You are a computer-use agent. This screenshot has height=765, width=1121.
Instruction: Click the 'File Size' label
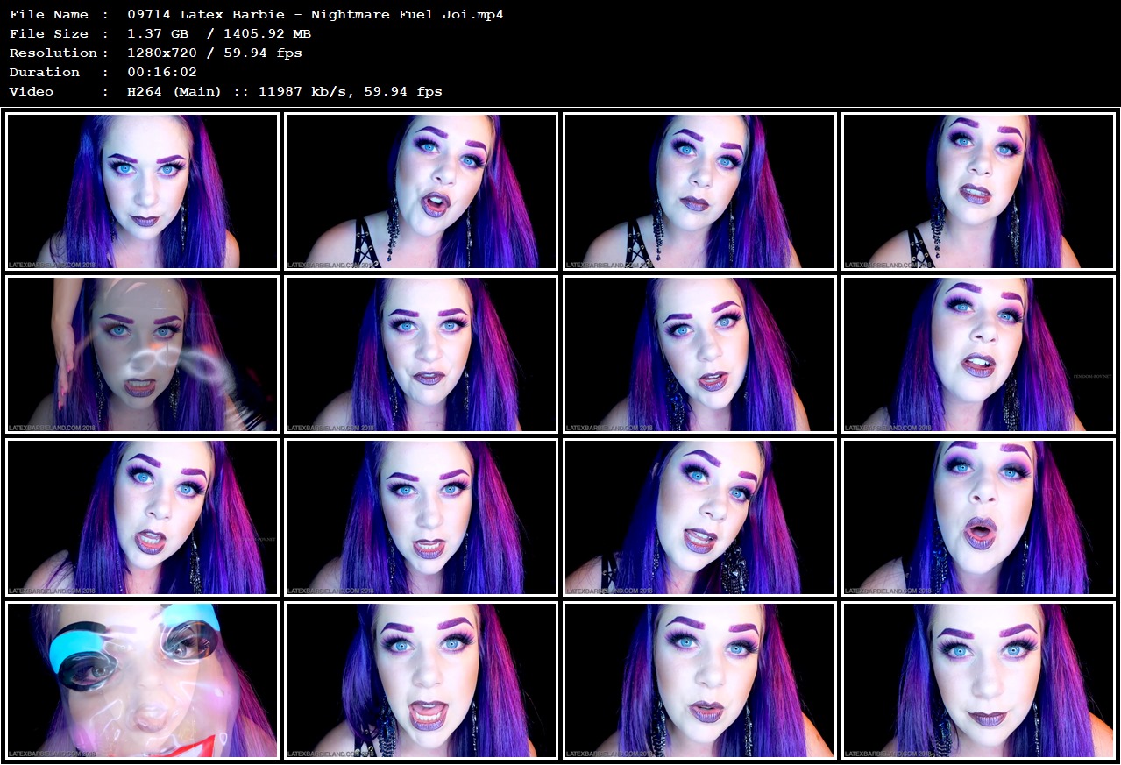coord(48,33)
